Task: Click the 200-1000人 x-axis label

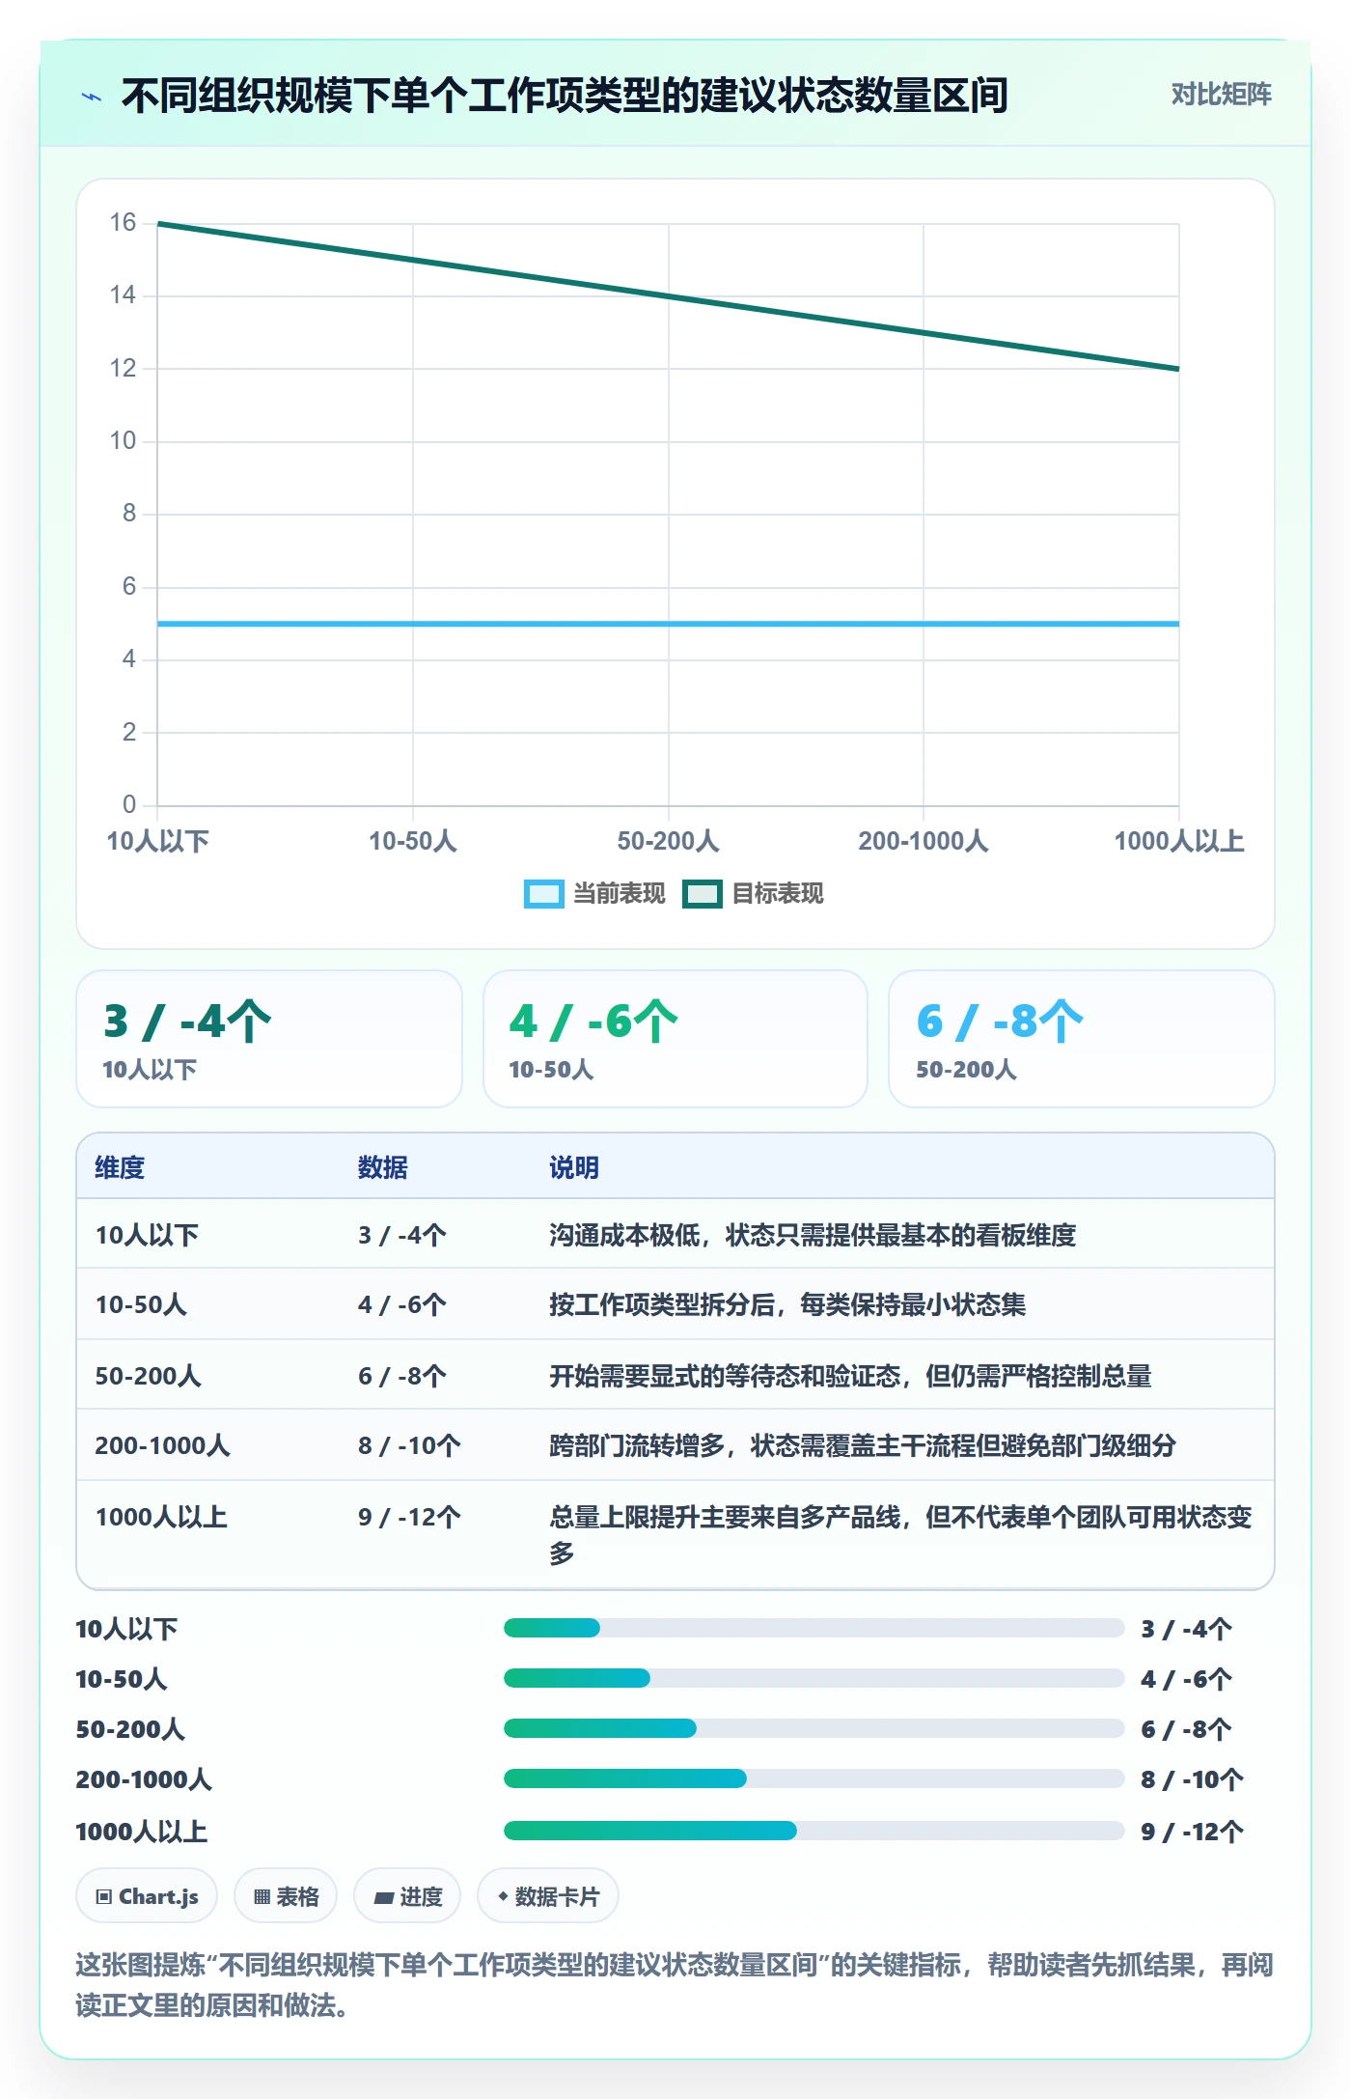Action: pos(924,841)
